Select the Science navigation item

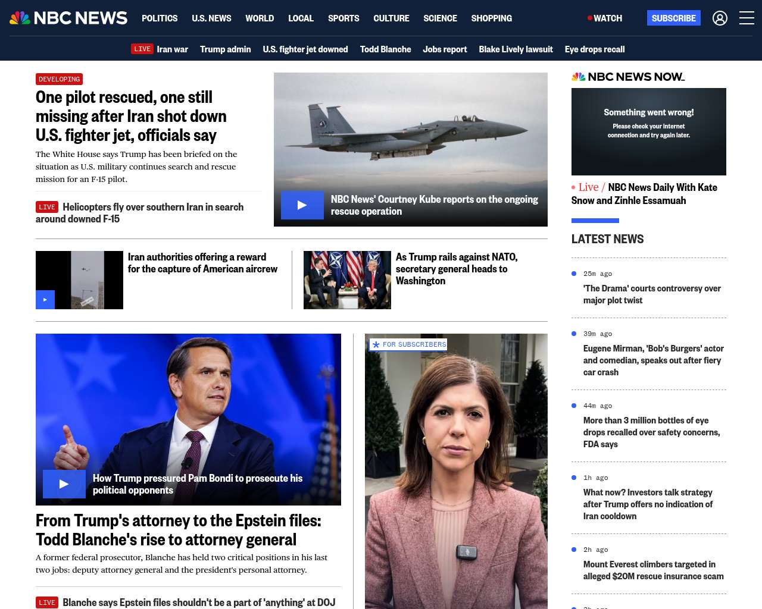click(440, 18)
